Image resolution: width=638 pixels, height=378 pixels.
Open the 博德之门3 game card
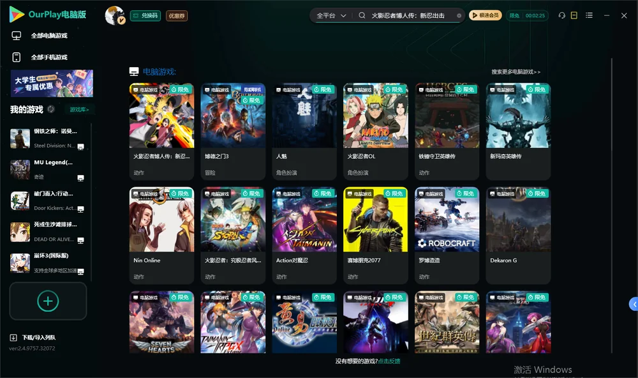tap(233, 132)
